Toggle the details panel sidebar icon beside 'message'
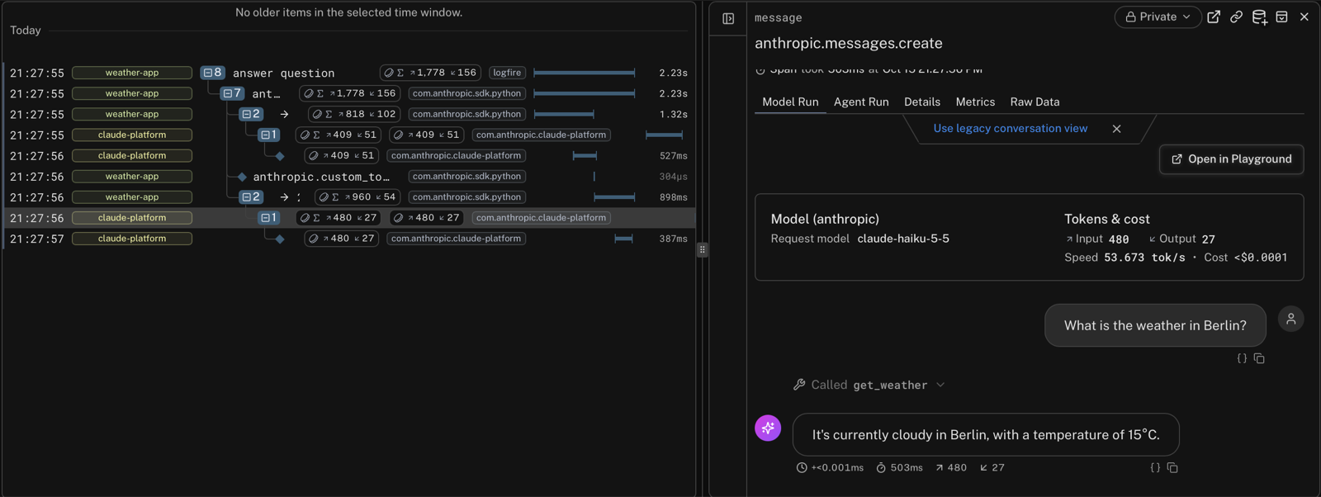The image size is (1321, 497). click(x=728, y=18)
